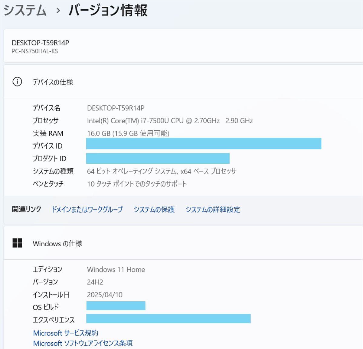363x349 pixels.
Task: Select the 実装 RAM label
Action: click(x=48, y=133)
